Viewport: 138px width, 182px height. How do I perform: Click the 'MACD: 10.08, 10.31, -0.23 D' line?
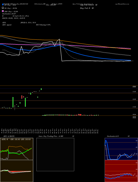14,18
